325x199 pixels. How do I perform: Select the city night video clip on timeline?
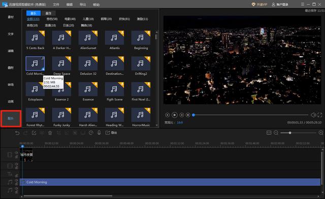click(26, 155)
